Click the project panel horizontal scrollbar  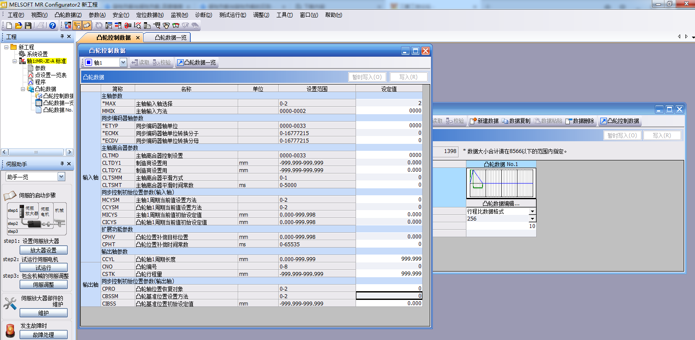tap(37, 152)
